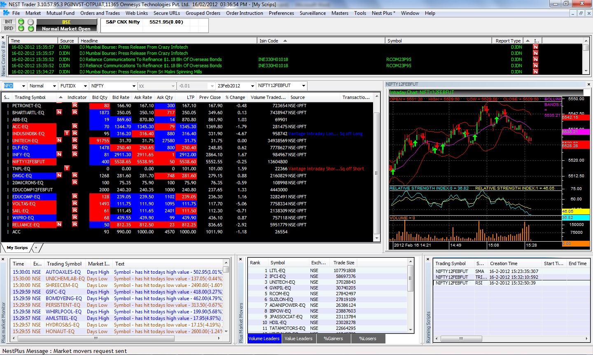Click the Sq off Long link for INDUSINDBK-EQ
The image size is (593, 355).
351,134
